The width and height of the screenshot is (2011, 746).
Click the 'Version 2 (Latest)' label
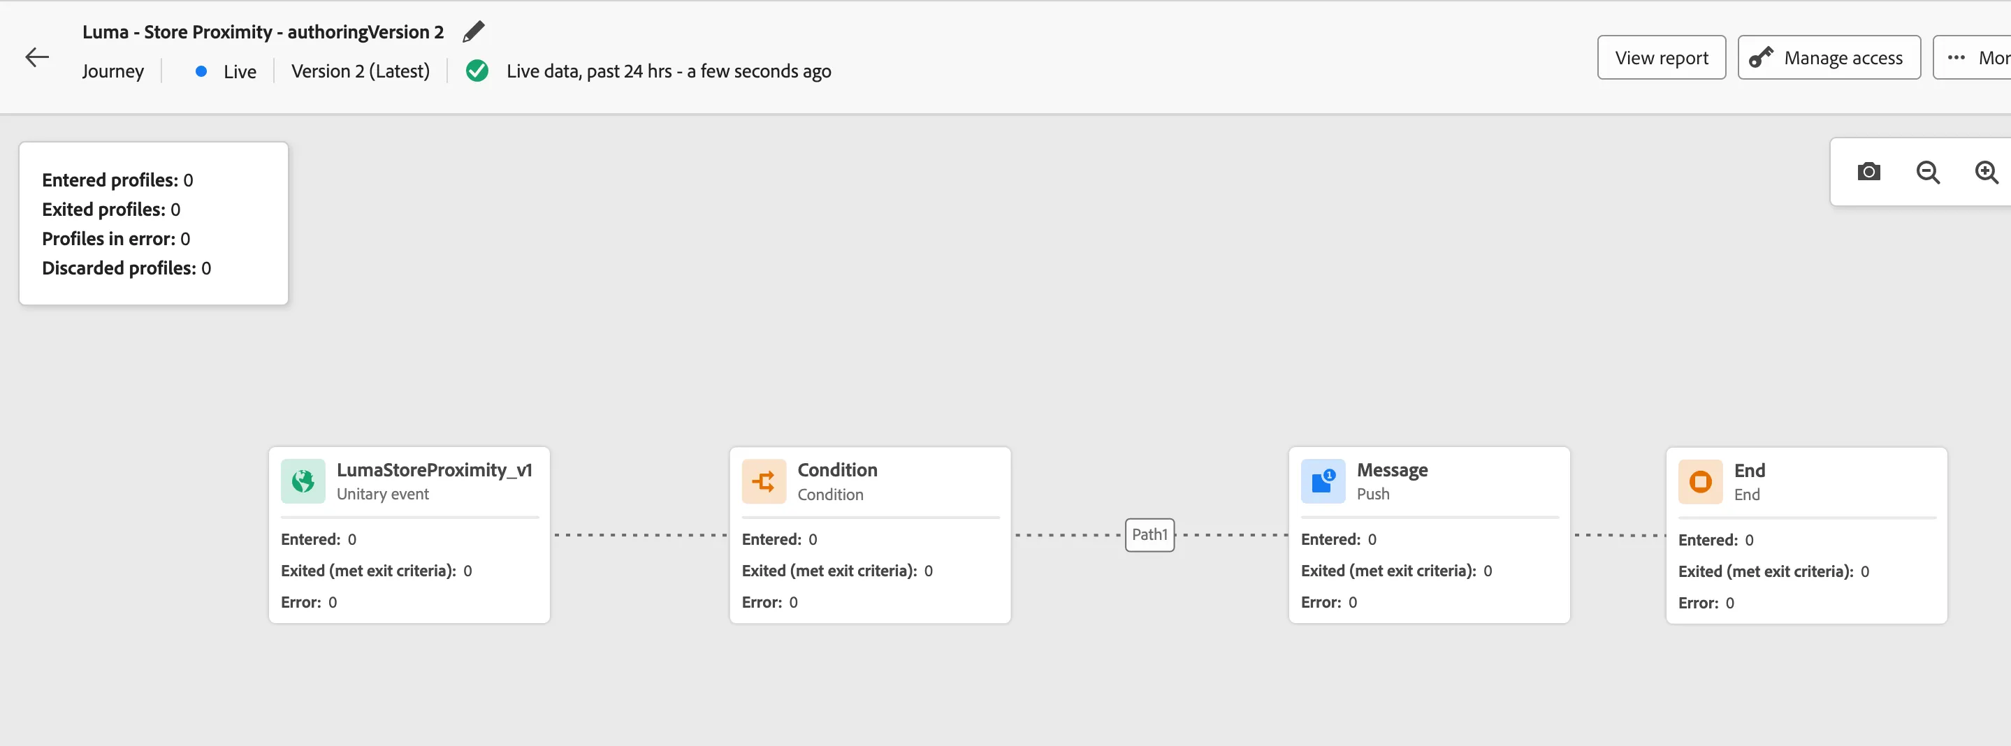click(x=361, y=71)
